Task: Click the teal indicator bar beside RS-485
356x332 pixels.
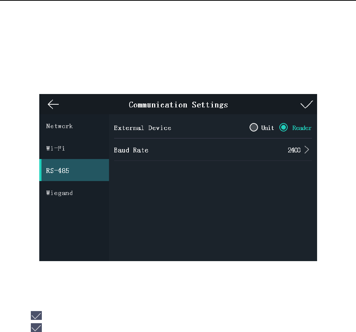Action: tap(40, 170)
